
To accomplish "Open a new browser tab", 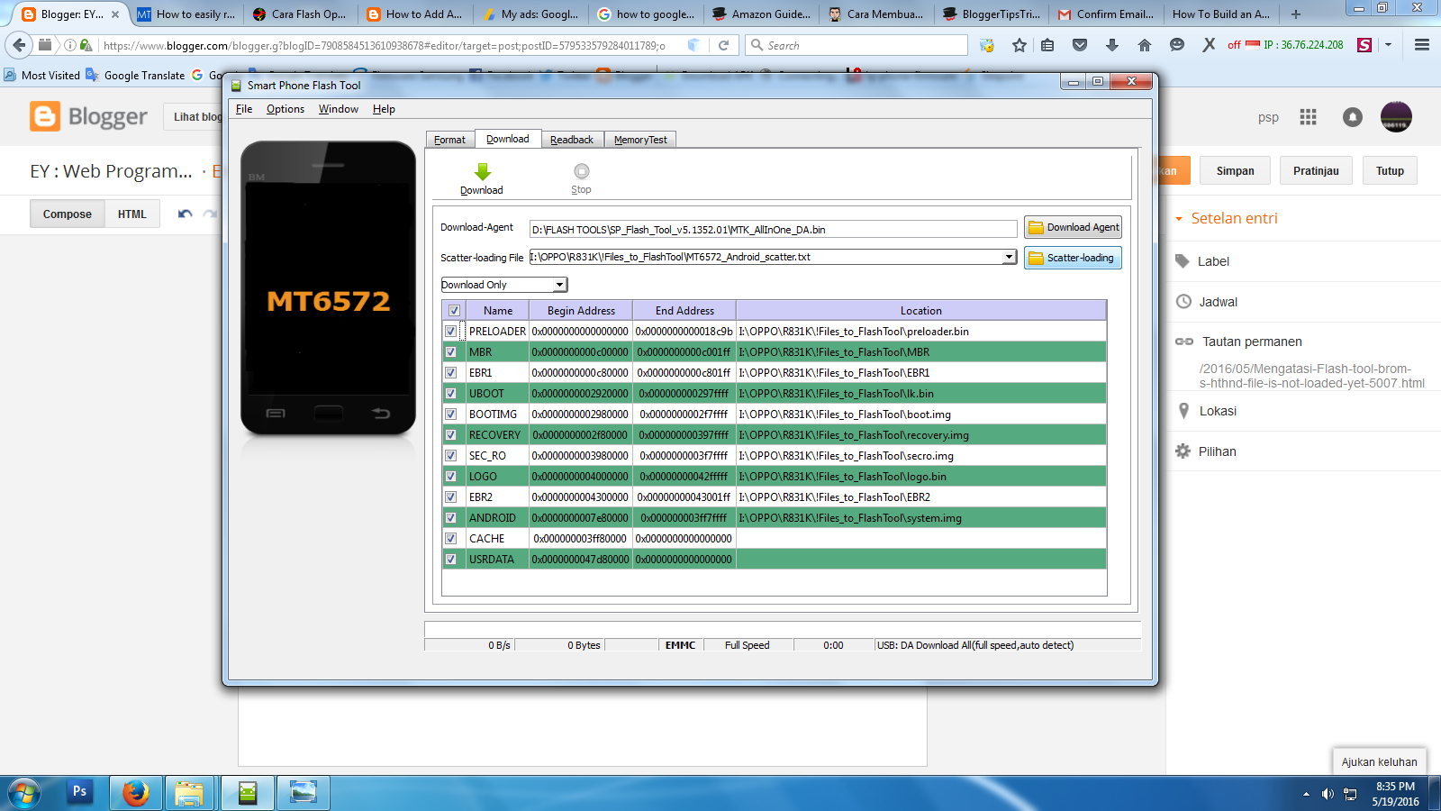I will (x=1296, y=14).
